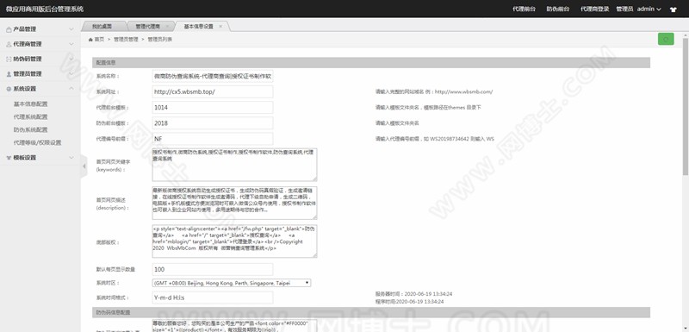Open 基本信息配置 in the sidebar
Viewport: 689px width, 332px height.
[30, 104]
